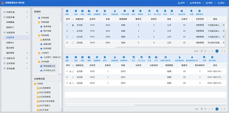Click 导出 export icon in the upper table toolbar
Image resolution: width=229 pixels, height=113 pixels.
click(165, 11)
